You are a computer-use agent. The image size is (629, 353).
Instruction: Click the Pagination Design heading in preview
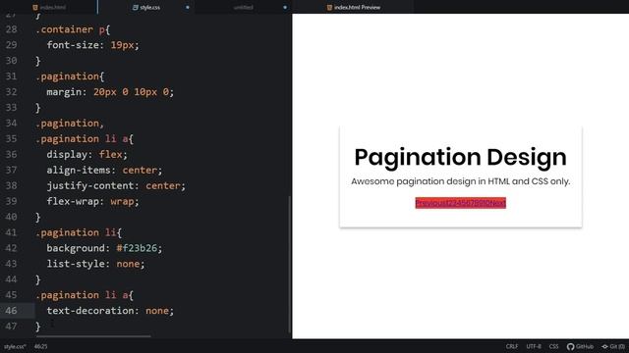[x=461, y=157]
